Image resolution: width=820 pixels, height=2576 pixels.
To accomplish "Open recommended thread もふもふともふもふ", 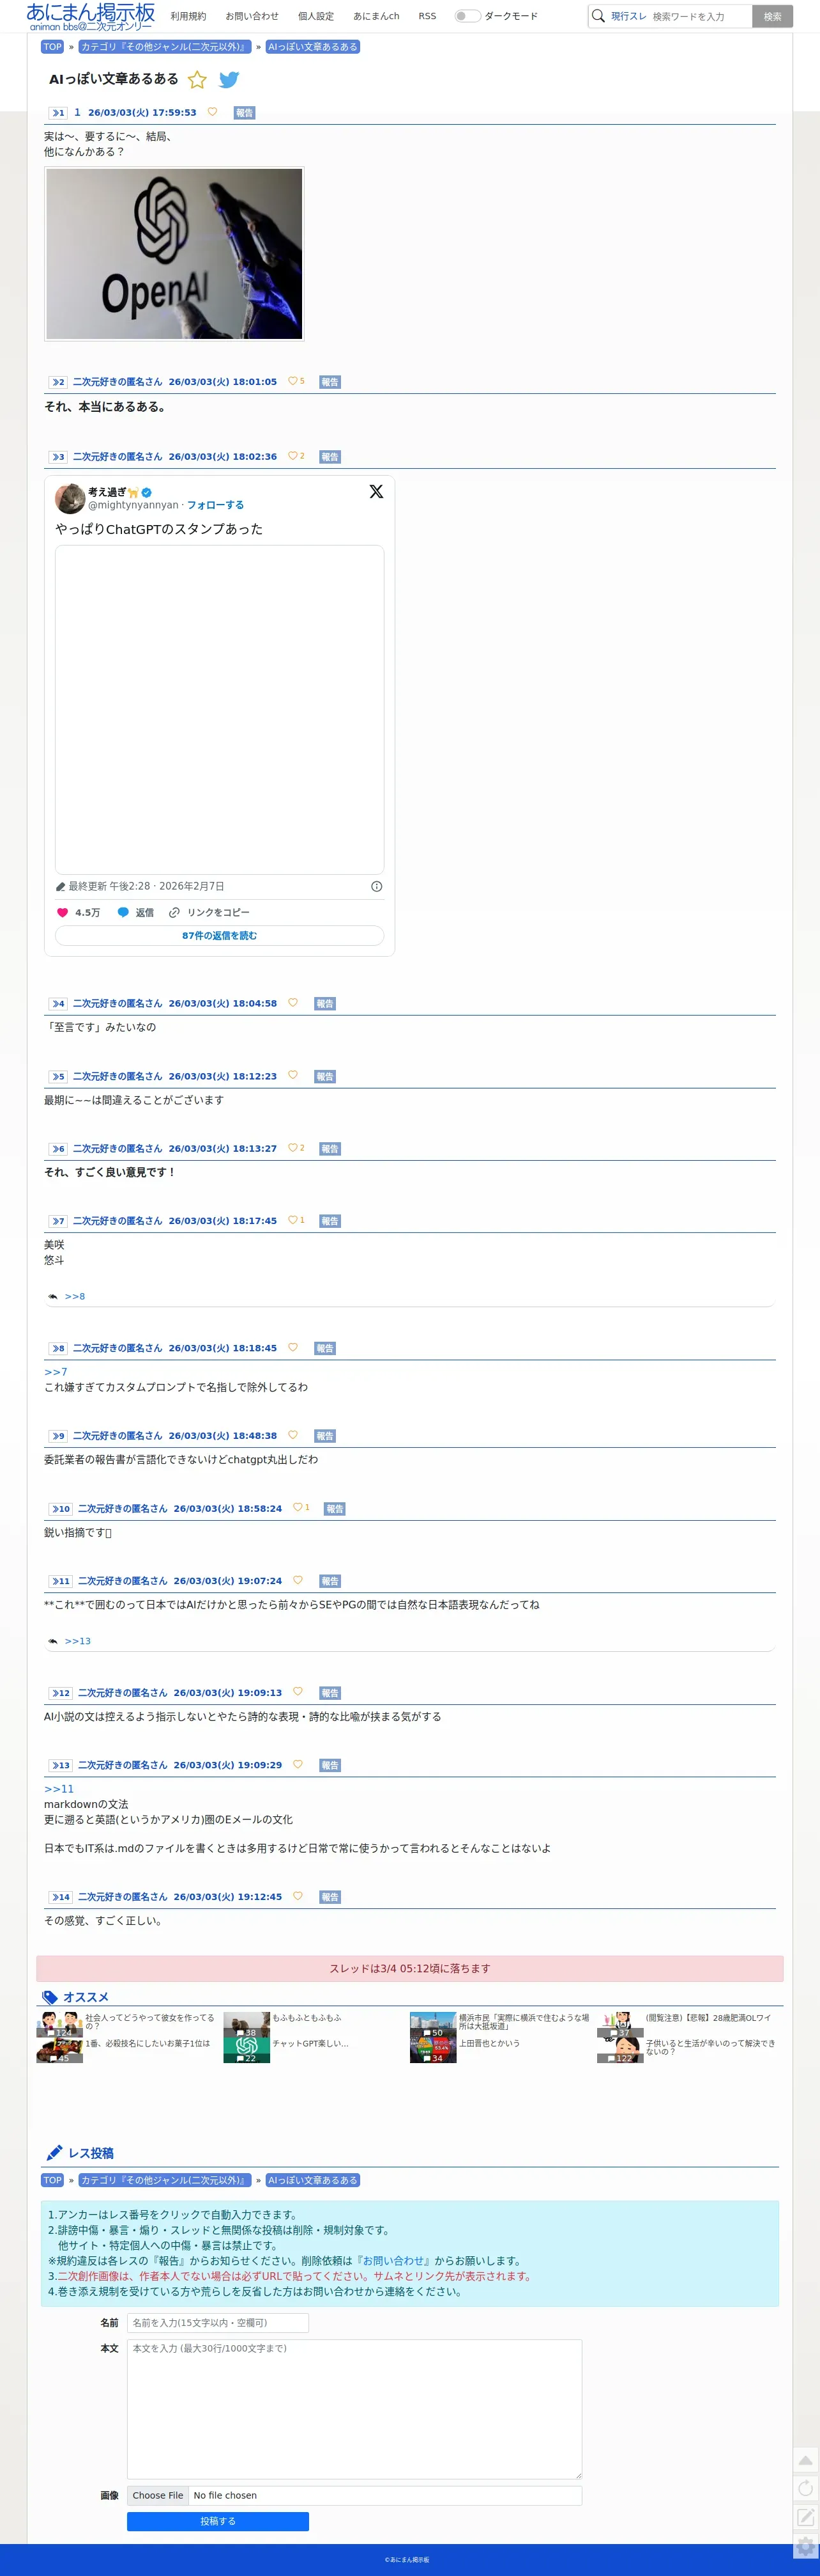I will pyautogui.click(x=307, y=2017).
